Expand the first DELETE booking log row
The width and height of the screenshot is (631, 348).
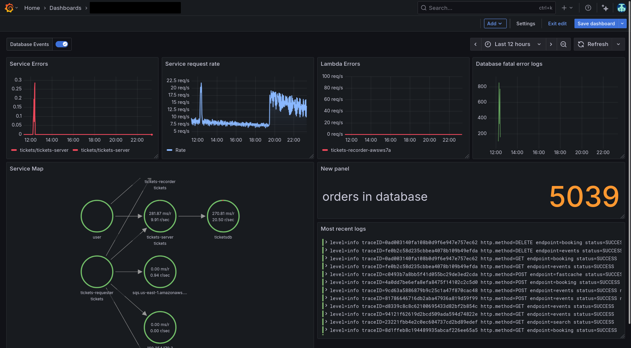[326, 243]
